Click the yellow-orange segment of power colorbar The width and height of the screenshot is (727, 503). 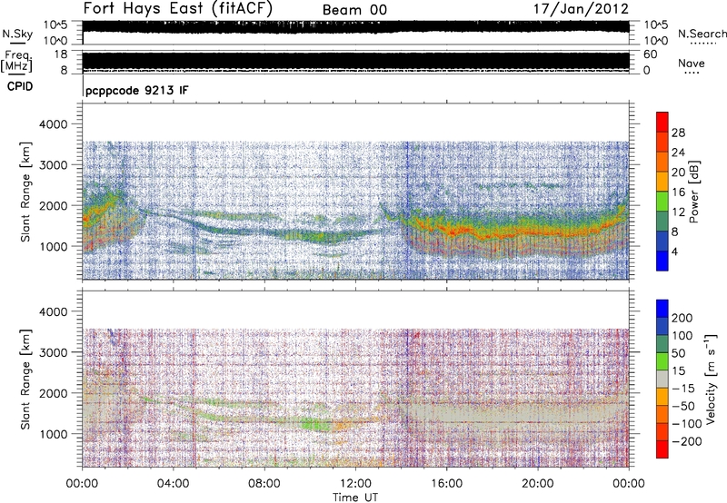(x=662, y=182)
